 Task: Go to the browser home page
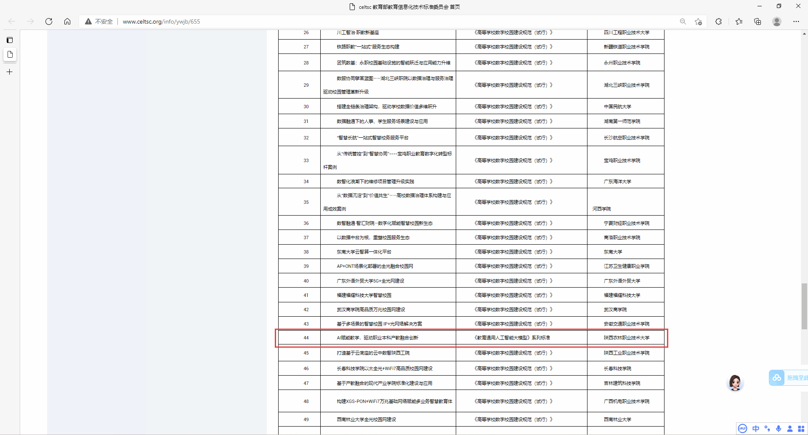click(x=67, y=21)
